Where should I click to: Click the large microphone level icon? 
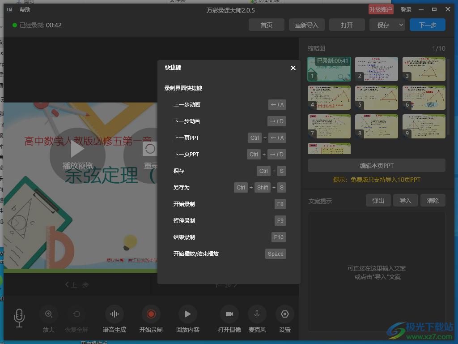click(x=19, y=318)
